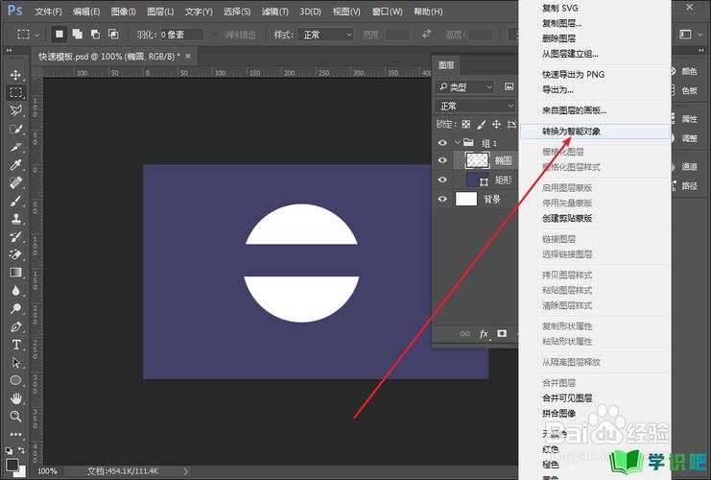Select the Gradient tool
This screenshot has height=480, width=711.
[16, 273]
